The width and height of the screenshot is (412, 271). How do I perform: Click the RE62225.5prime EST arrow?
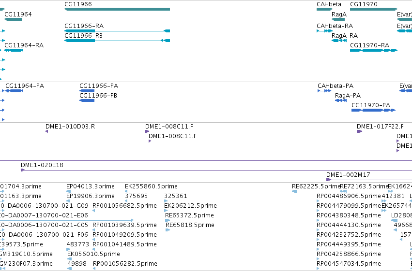(294, 192)
